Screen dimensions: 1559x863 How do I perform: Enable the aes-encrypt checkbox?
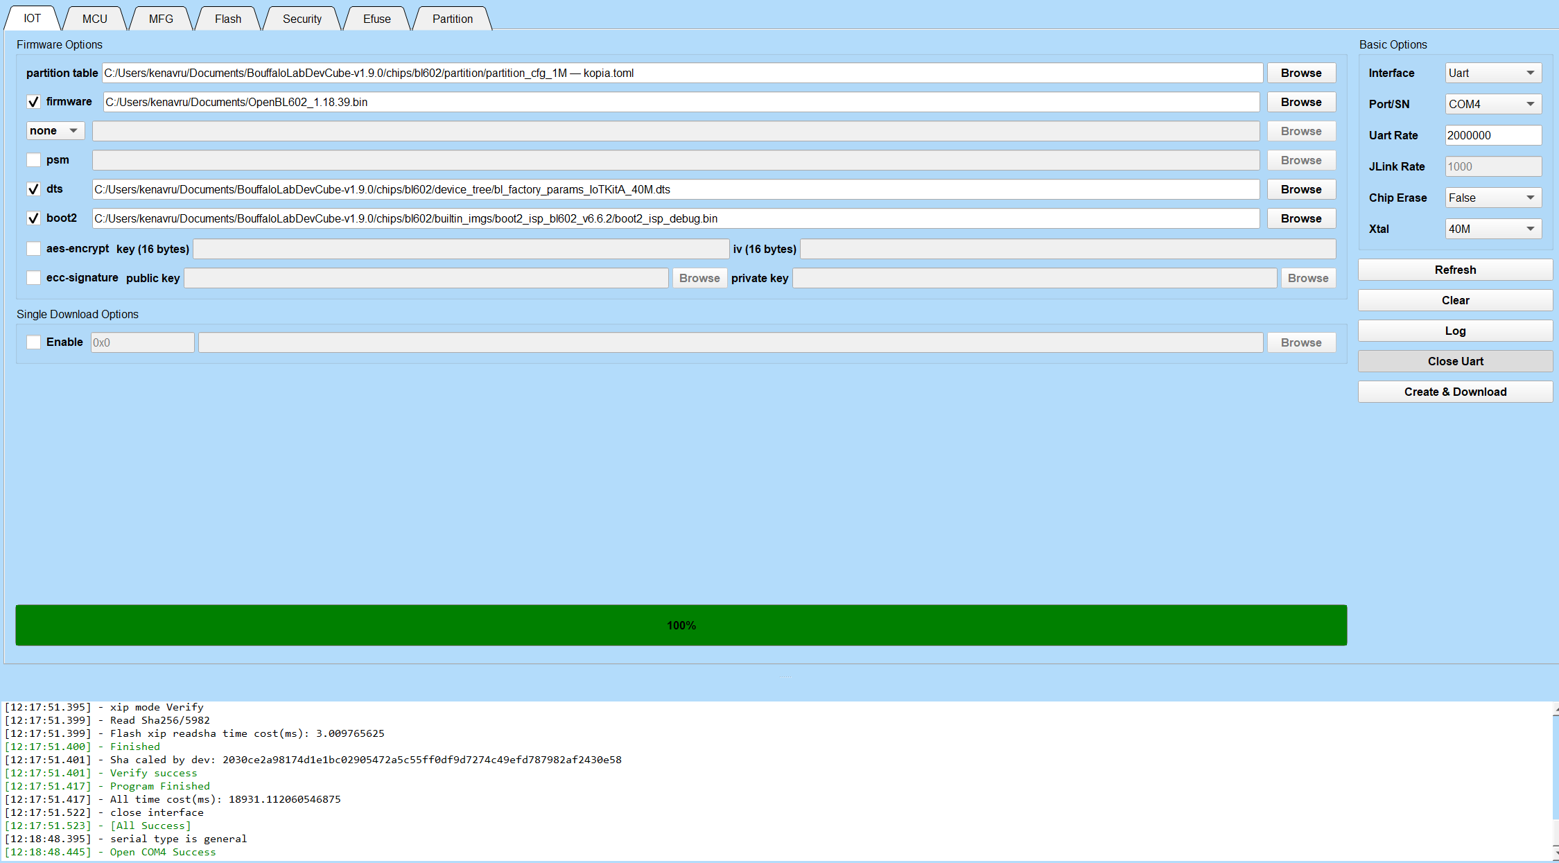[33, 248]
